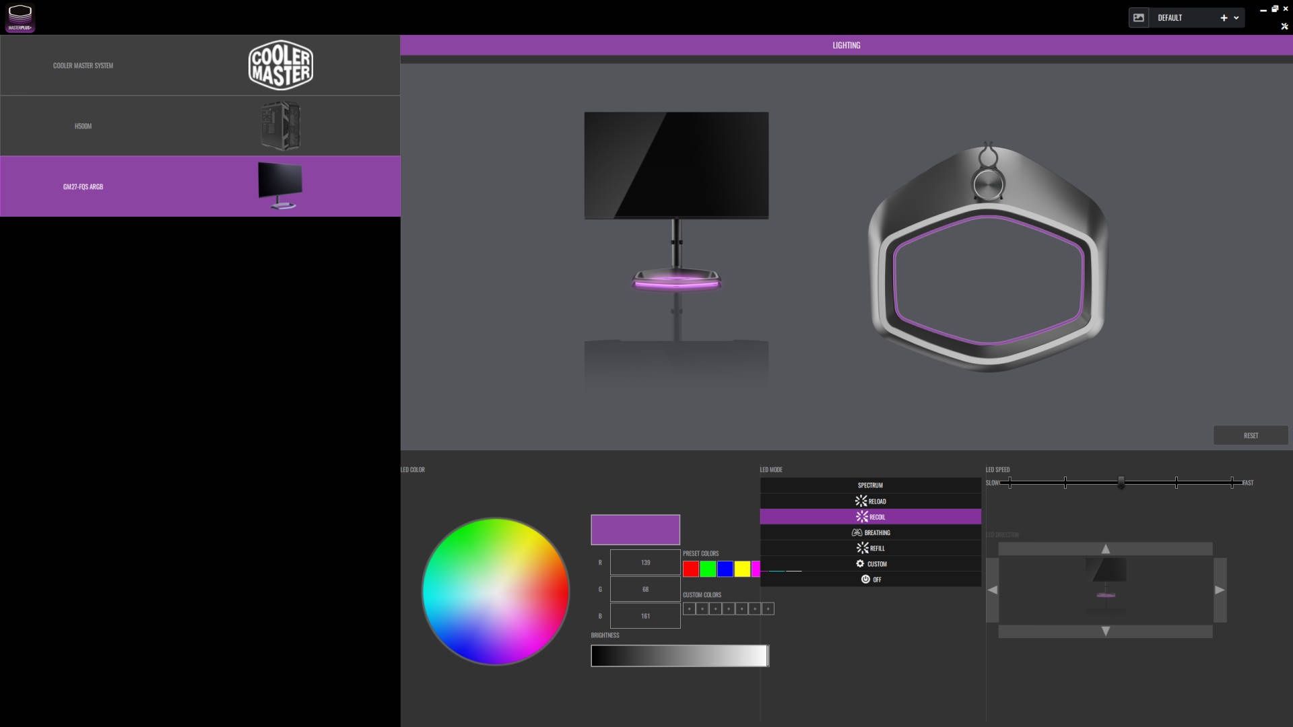1293x727 pixels.
Task: Add color to sixth custom color slot
Action: (x=755, y=609)
